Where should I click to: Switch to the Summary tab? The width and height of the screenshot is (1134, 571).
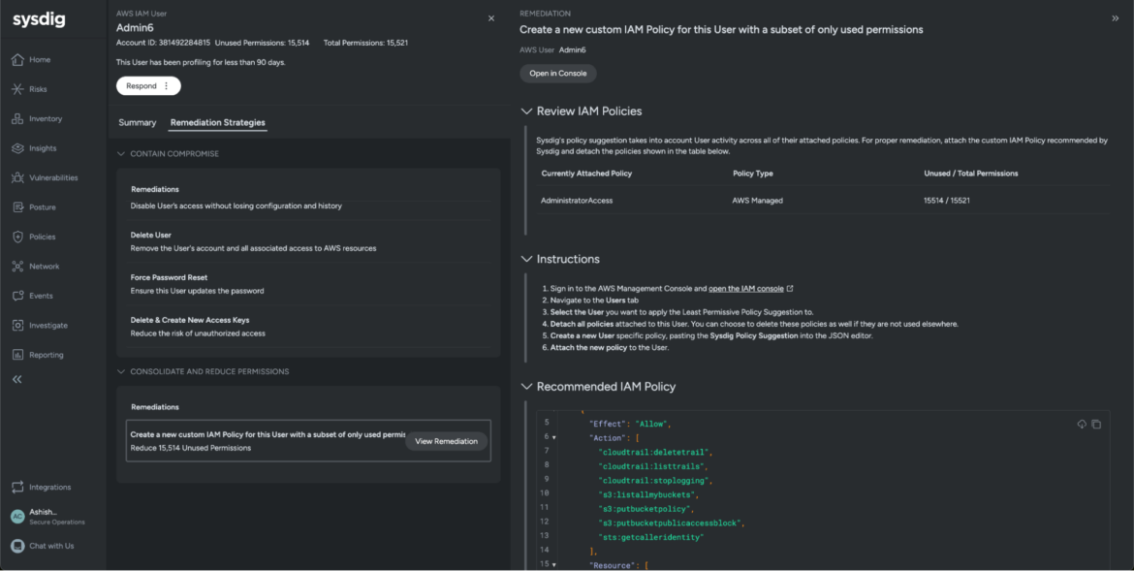tap(138, 123)
